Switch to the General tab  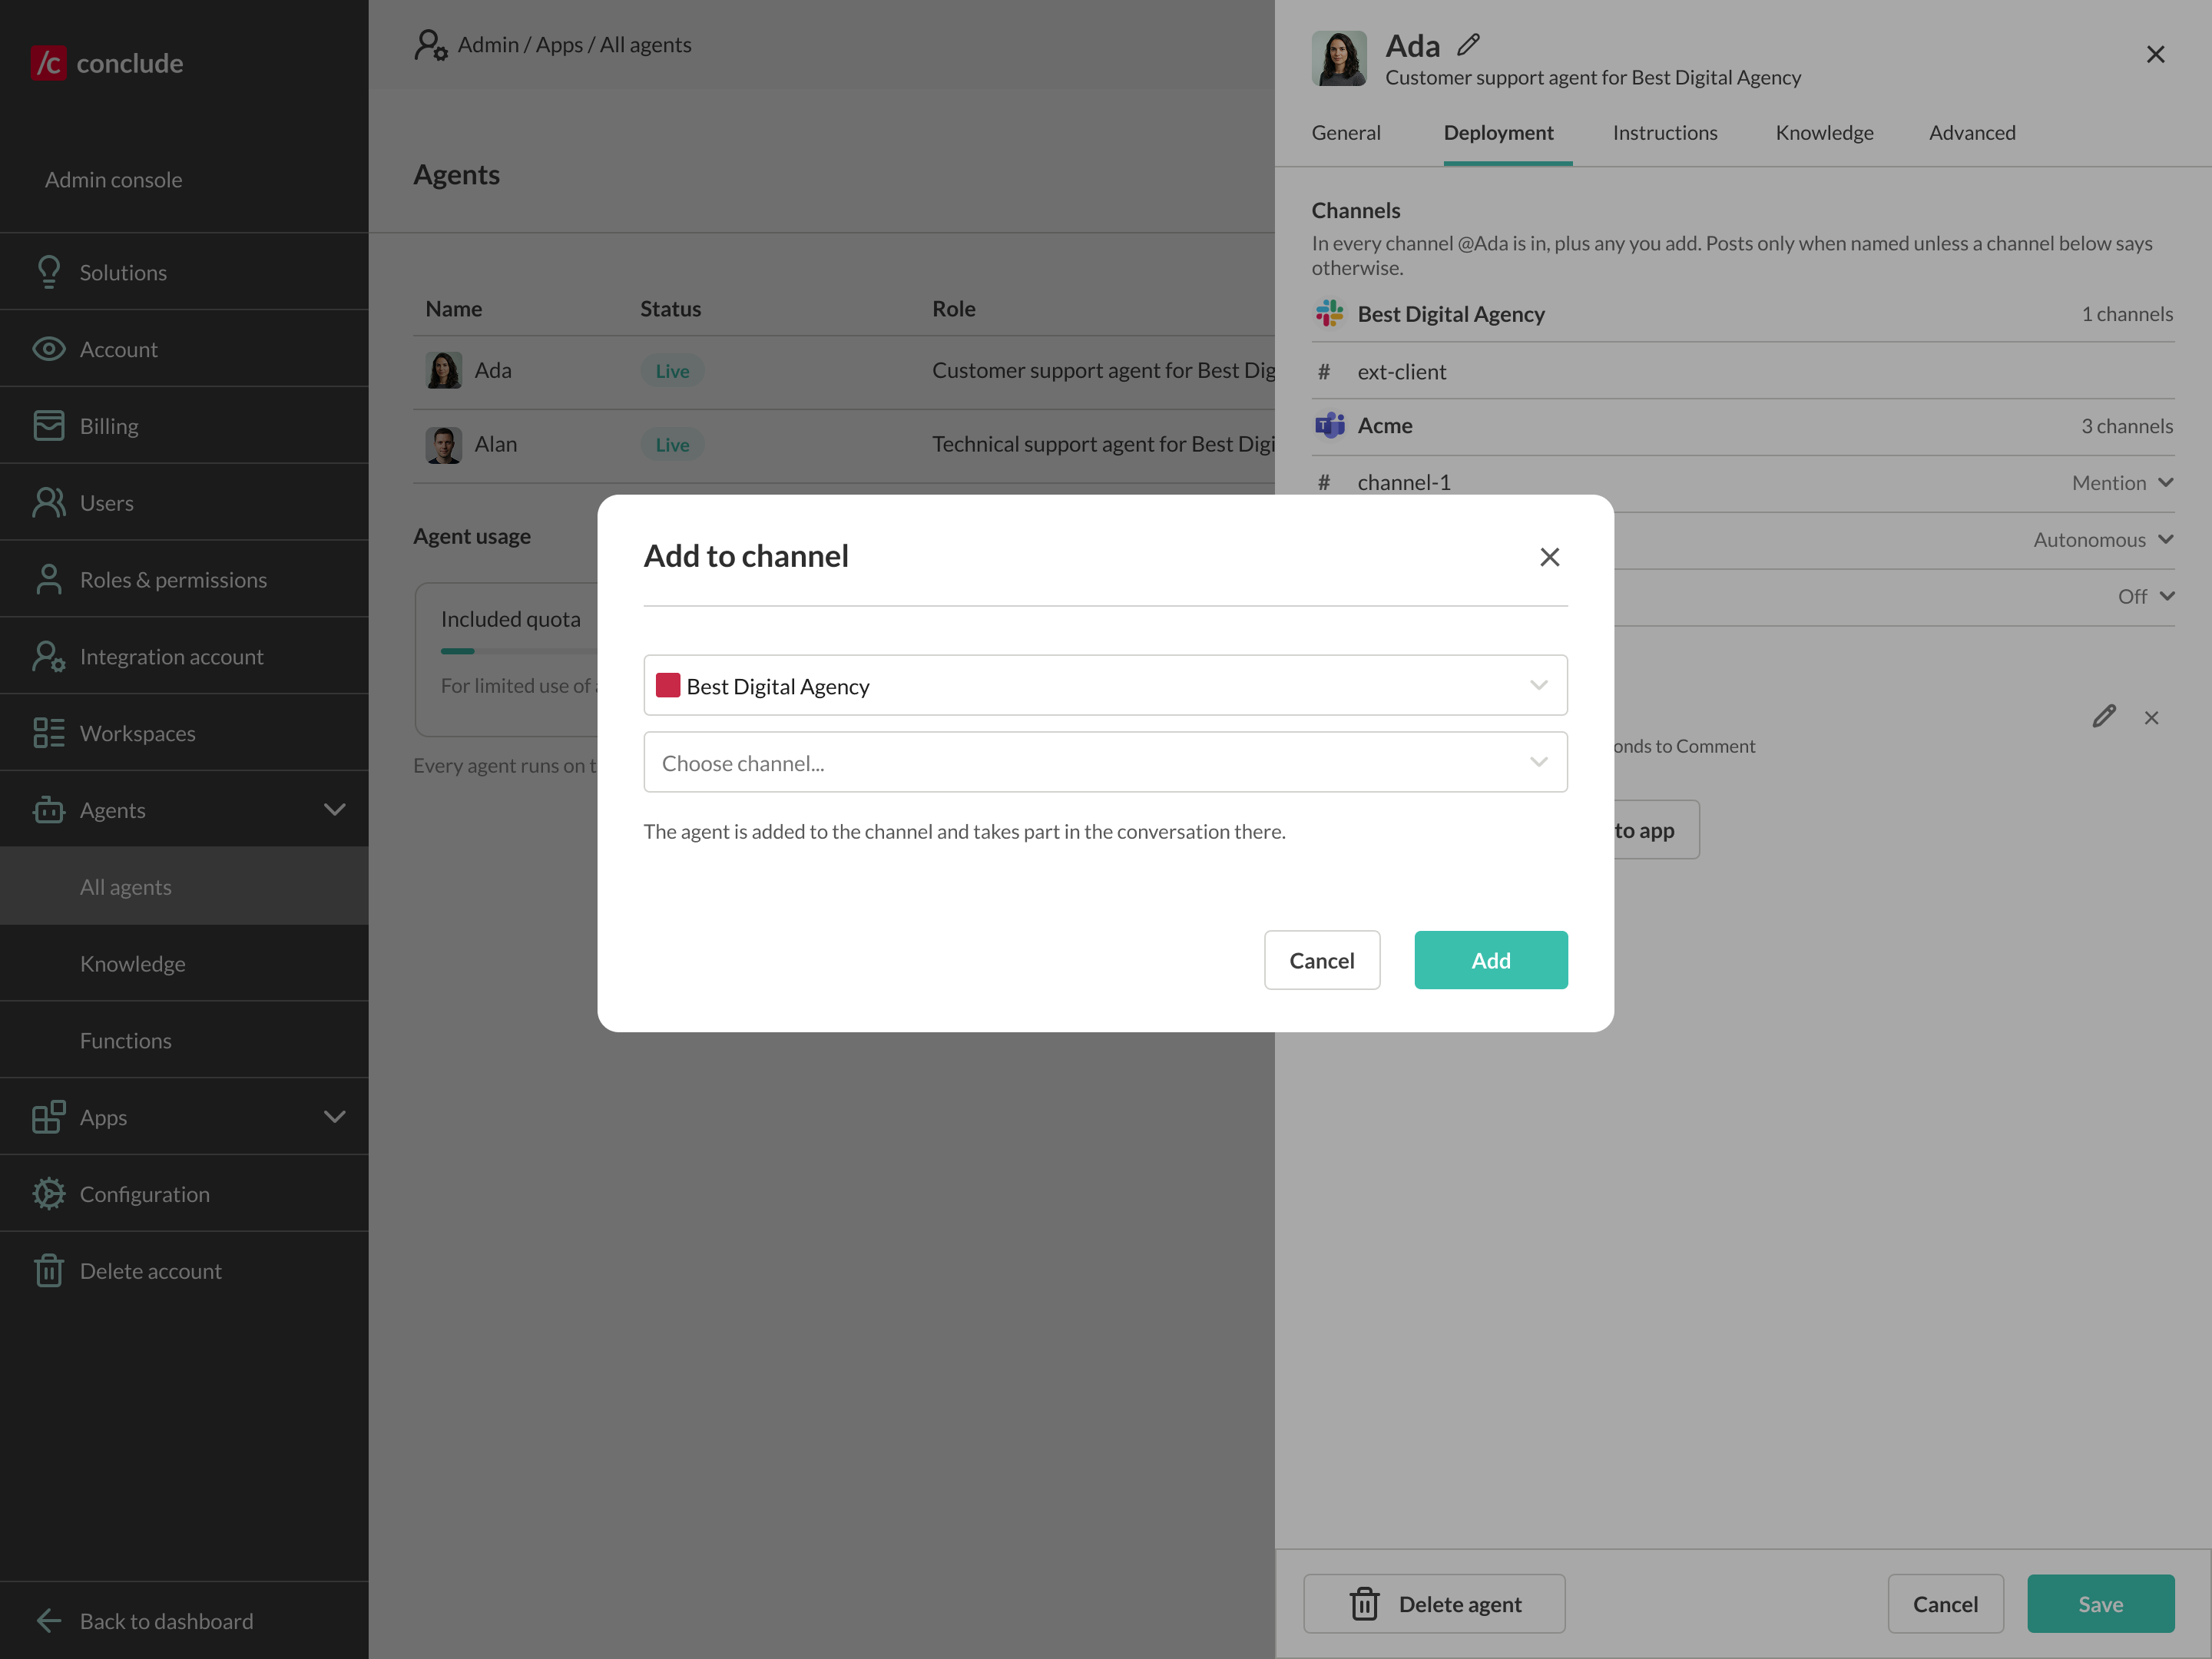[x=1346, y=133]
